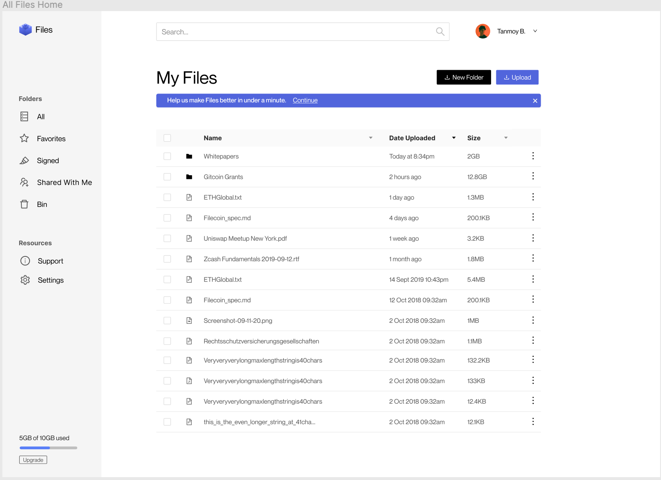Click the Continue survey link
The width and height of the screenshot is (661, 480).
(x=305, y=100)
